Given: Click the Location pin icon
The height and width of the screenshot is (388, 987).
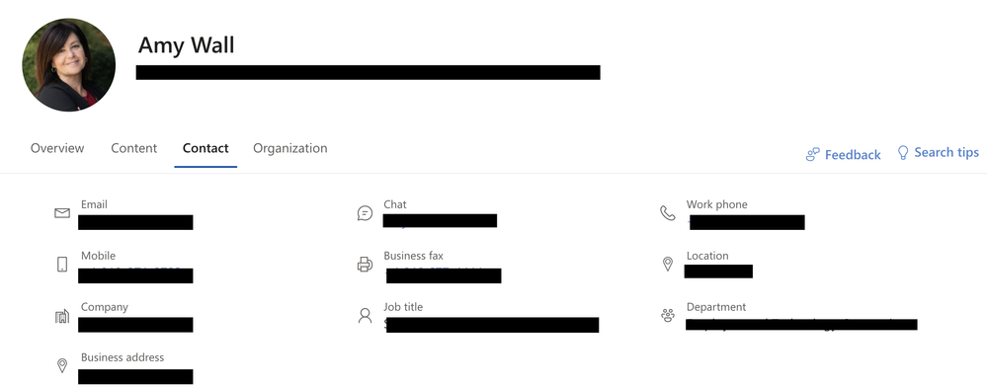Looking at the screenshot, I should [668, 265].
